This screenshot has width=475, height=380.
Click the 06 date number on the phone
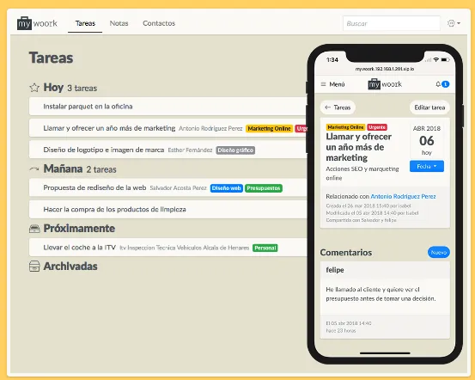tap(427, 141)
